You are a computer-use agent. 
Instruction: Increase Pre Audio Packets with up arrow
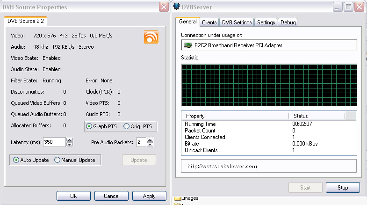tap(150, 140)
